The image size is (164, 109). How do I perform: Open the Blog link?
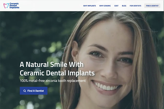(124, 6)
